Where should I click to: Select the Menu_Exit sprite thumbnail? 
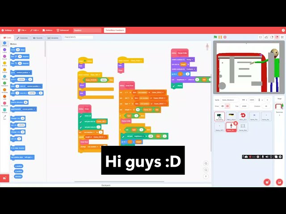coord(243,116)
